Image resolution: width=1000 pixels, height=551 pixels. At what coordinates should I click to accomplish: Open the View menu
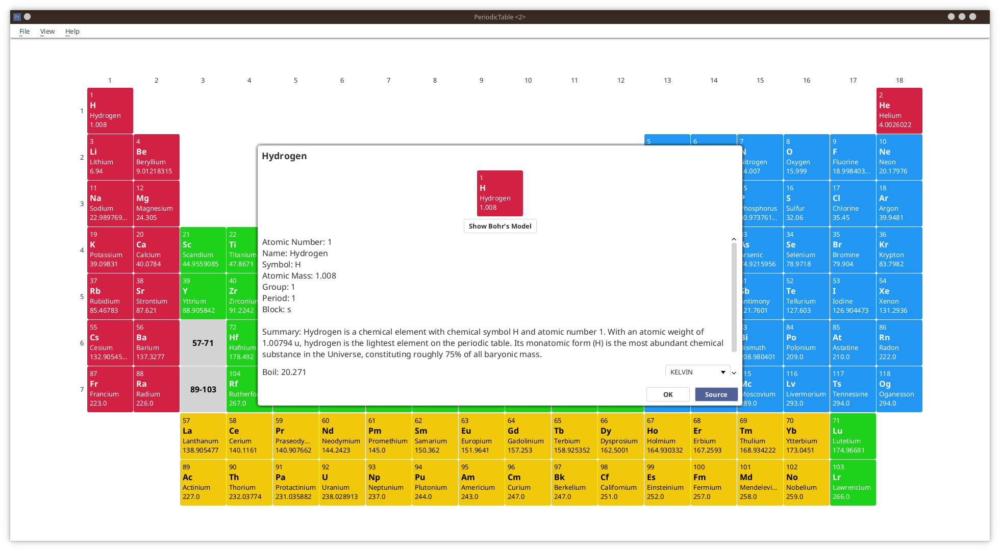47,31
